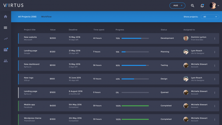Sort by Deadline column header
The height and width of the screenshot is (125, 222).
click(x=73, y=30)
